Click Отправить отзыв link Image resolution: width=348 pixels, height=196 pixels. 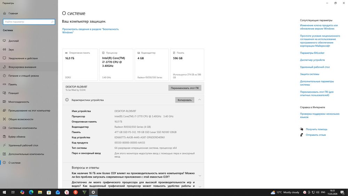(x=316, y=135)
